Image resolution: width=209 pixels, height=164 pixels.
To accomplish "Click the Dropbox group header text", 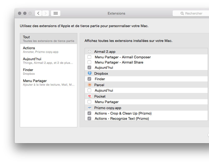I will click(101, 73).
